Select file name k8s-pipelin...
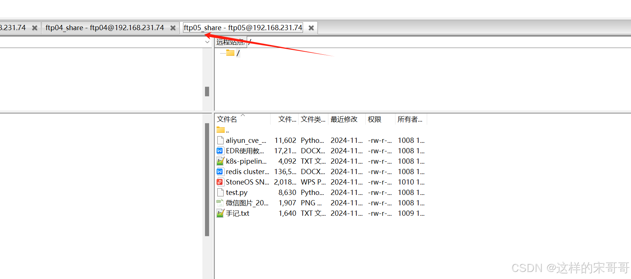The width and height of the screenshot is (631, 279). (x=246, y=161)
